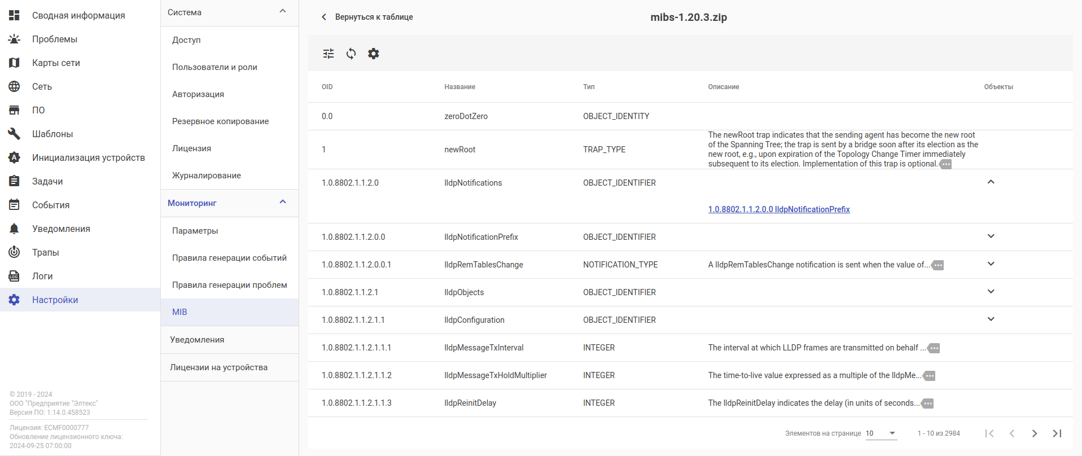
Task: Expand objects of lldpConfiguration row
Action: 991,319
